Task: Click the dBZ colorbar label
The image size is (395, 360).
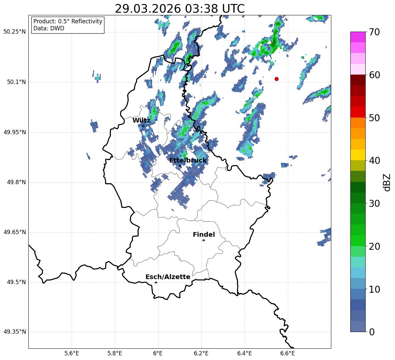Action: pos(387,182)
